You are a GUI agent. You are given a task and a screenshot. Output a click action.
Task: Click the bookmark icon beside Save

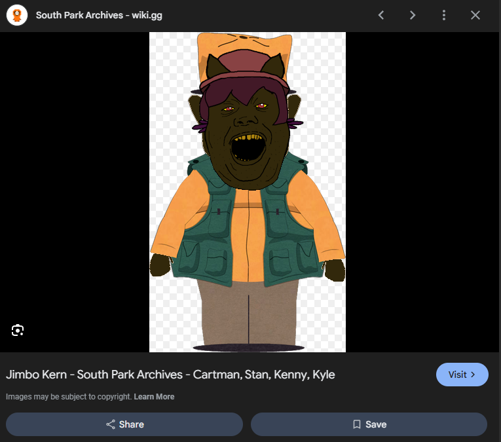pyautogui.click(x=357, y=424)
